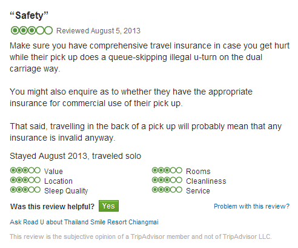Click the 'Safety' review title
The width and height of the screenshot is (298, 248).
click(x=29, y=16)
